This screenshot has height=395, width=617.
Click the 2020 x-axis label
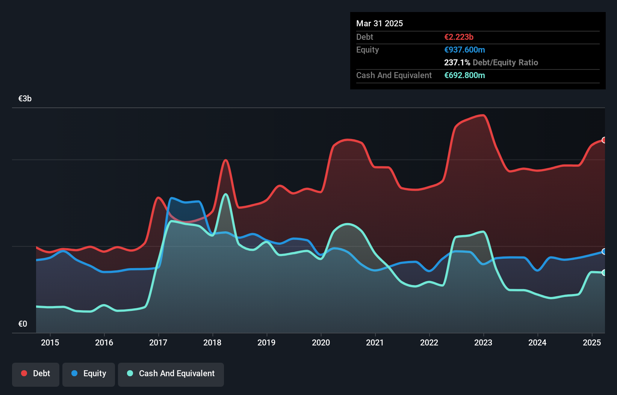pos(321,342)
